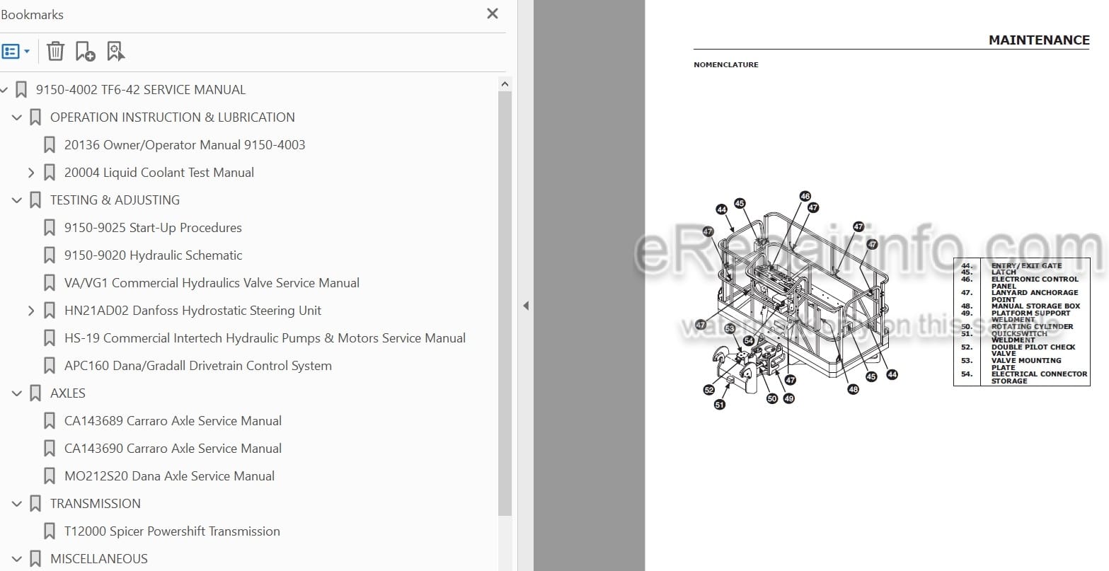Collapse the 9150-4002 TF6-42 SERVICE MANUAL root

coord(4,90)
